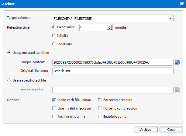Viewport: 186px width, 136px height.
Task: Select Use generated test files option
Action: point(9,53)
